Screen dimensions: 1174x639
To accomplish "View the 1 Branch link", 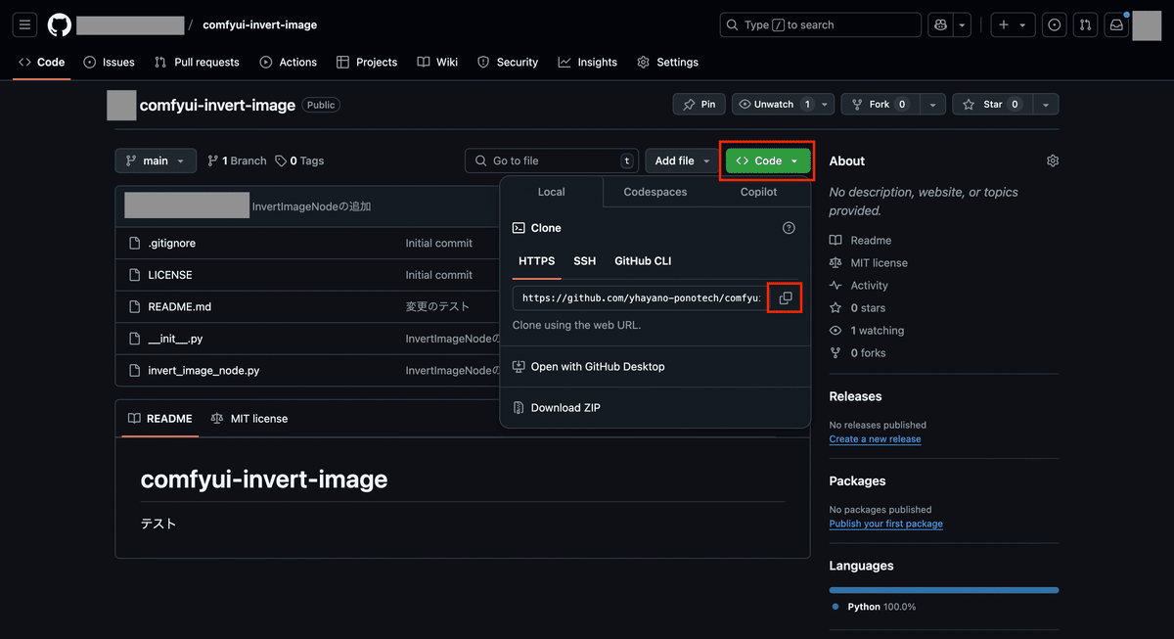I will tap(237, 160).
